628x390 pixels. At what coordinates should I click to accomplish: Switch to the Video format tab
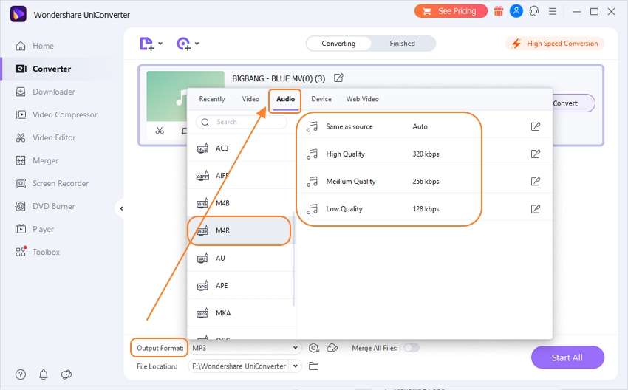pyautogui.click(x=250, y=99)
